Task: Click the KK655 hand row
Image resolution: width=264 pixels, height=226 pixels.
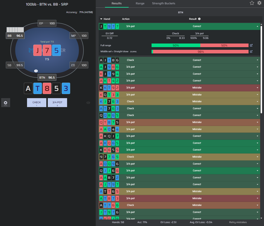Action: click(x=179, y=150)
